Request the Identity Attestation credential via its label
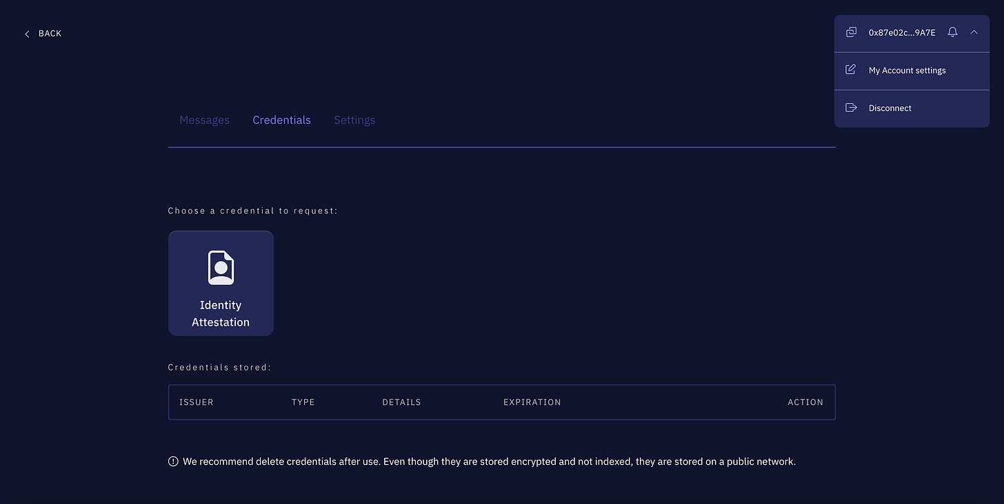1004x504 pixels. pyautogui.click(x=221, y=313)
